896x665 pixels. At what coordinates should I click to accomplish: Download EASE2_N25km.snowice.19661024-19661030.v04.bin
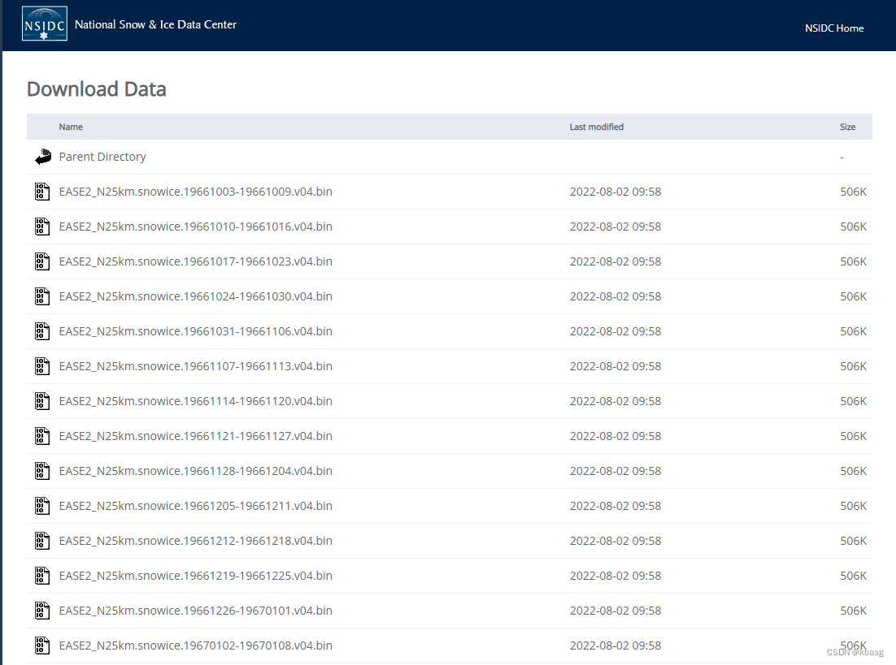click(x=195, y=296)
